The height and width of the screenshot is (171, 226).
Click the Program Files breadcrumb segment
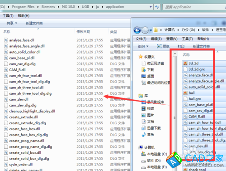[x=23, y=7]
